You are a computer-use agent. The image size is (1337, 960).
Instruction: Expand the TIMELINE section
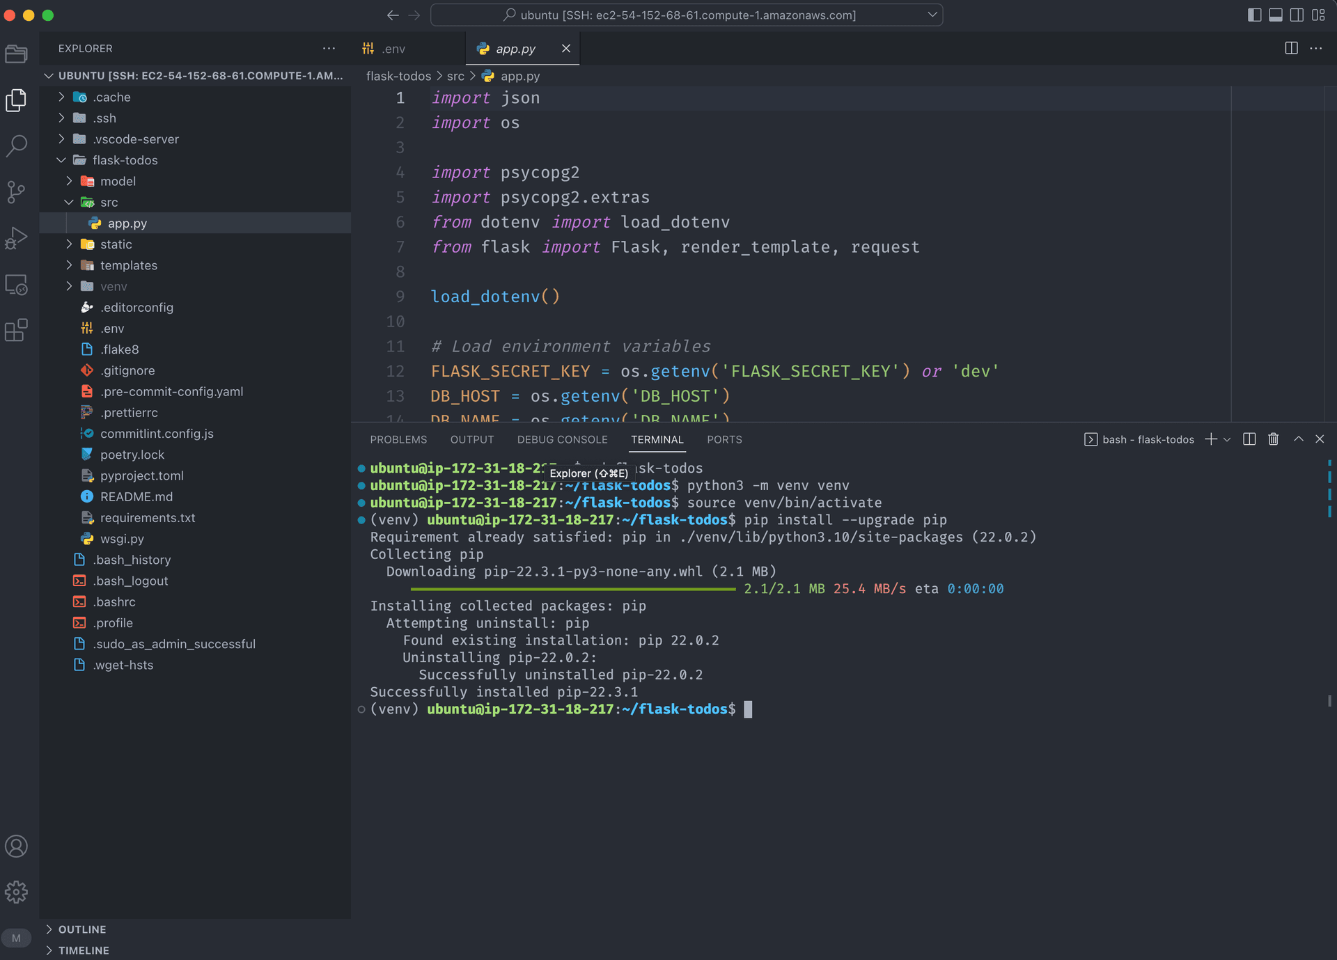195,950
